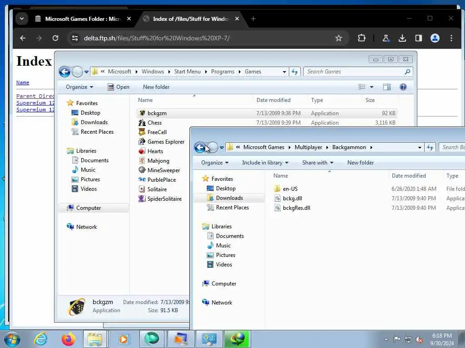Sort by Date modified in Games window
Viewport: 465px width, 348px height.
click(273, 100)
